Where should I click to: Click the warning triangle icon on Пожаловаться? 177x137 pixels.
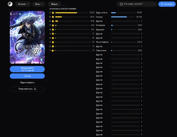[35, 89]
